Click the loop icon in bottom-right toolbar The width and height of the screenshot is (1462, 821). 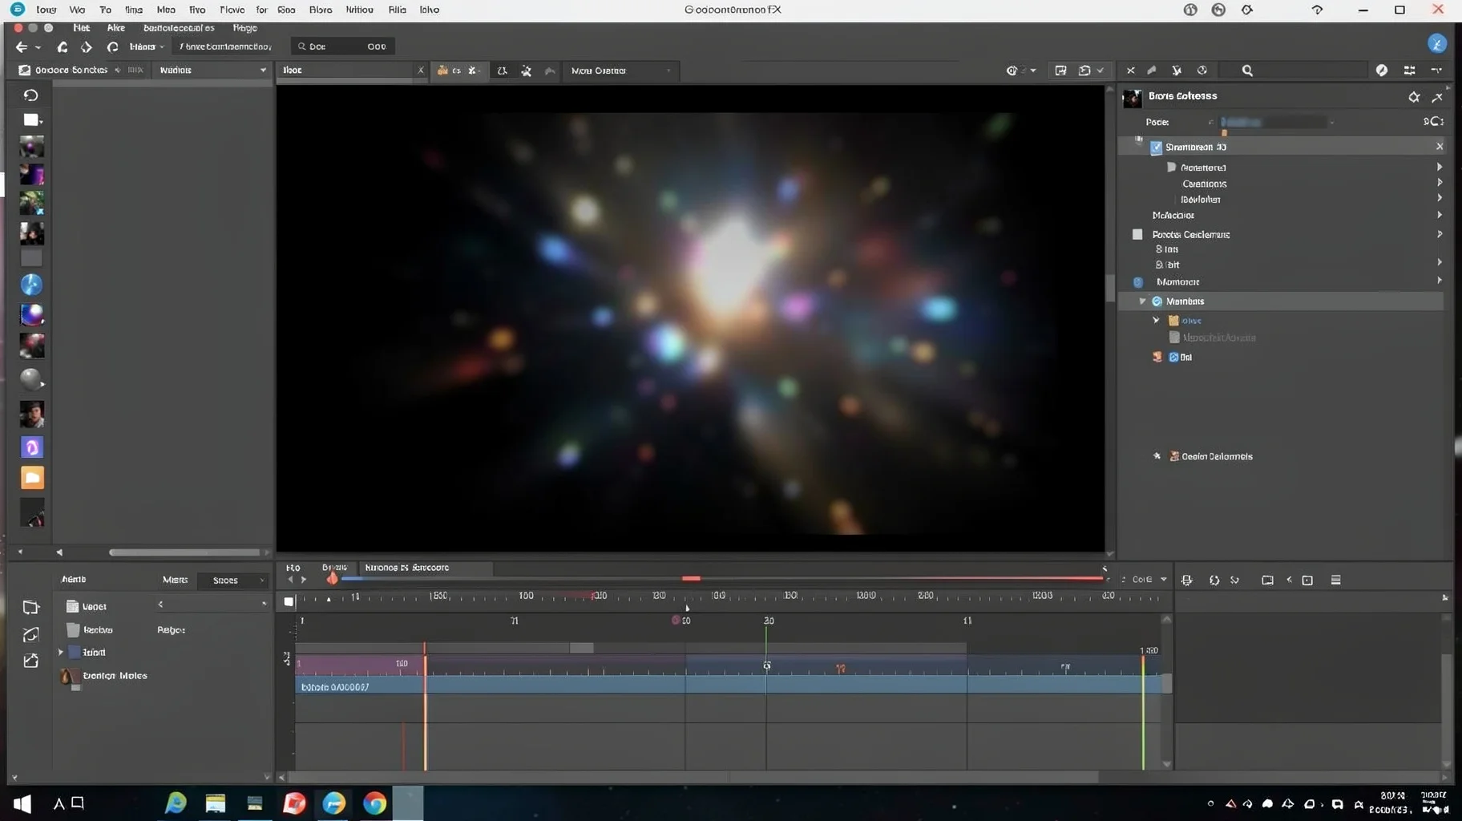(1214, 580)
